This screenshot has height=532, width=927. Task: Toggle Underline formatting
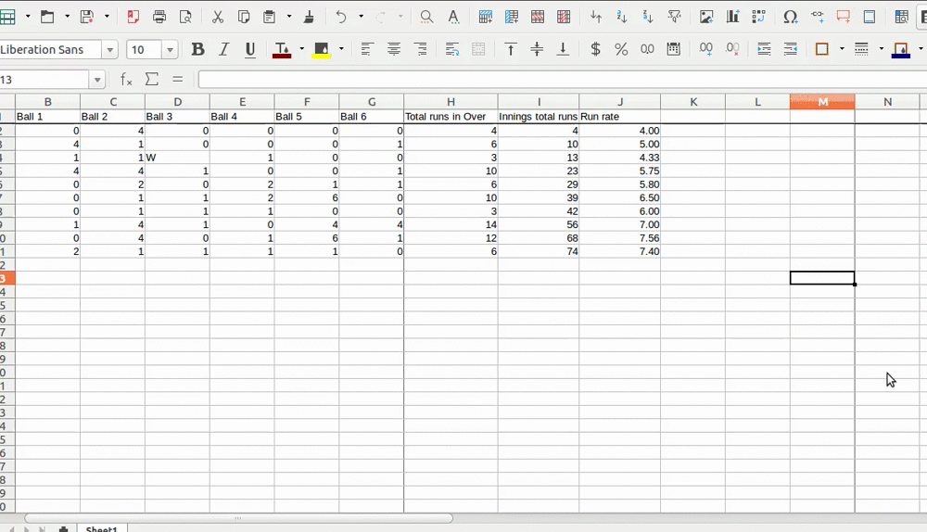coord(249,50)
